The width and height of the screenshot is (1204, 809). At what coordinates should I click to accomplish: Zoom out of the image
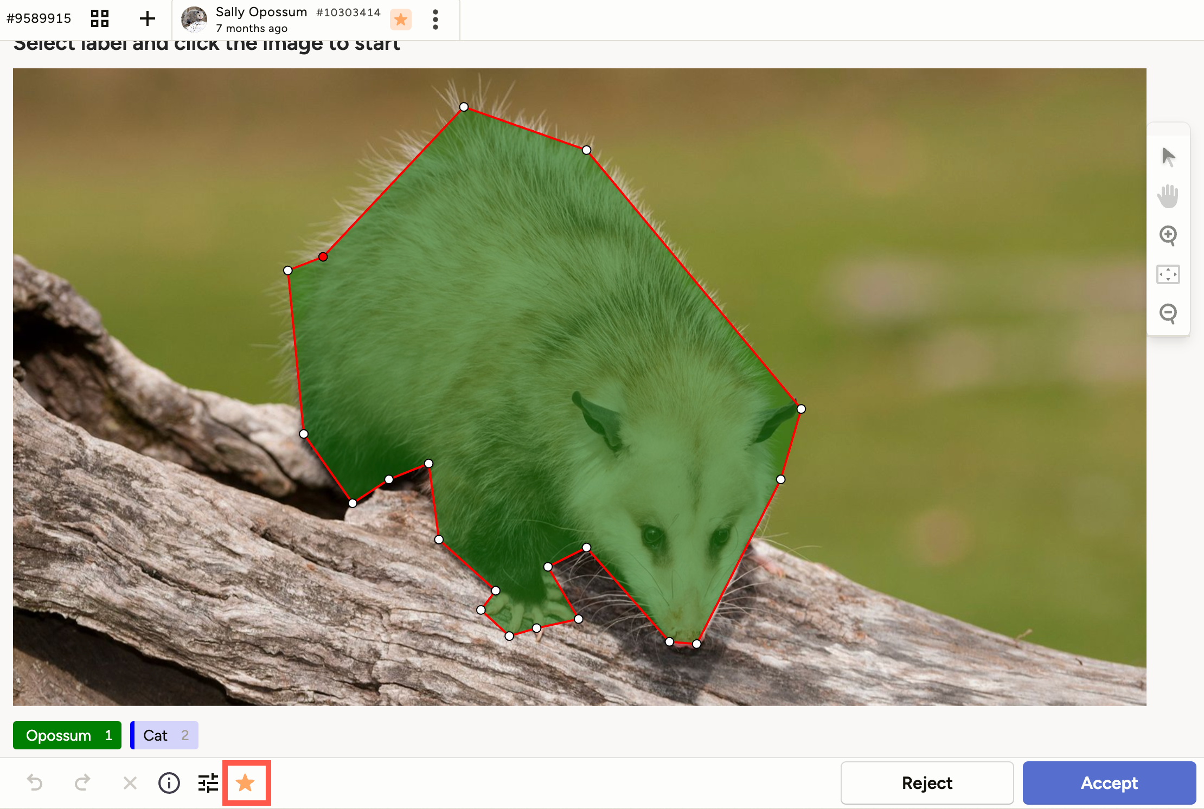[x=1168, y=313]
